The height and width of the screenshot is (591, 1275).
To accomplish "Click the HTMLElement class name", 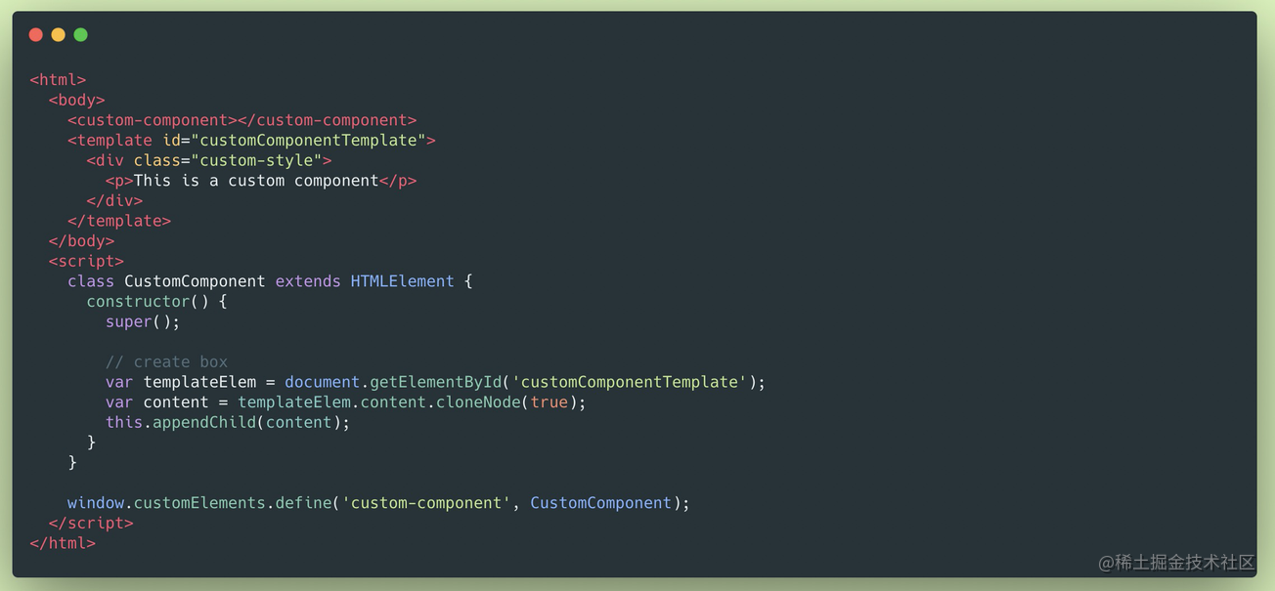I will coord(402,281).
